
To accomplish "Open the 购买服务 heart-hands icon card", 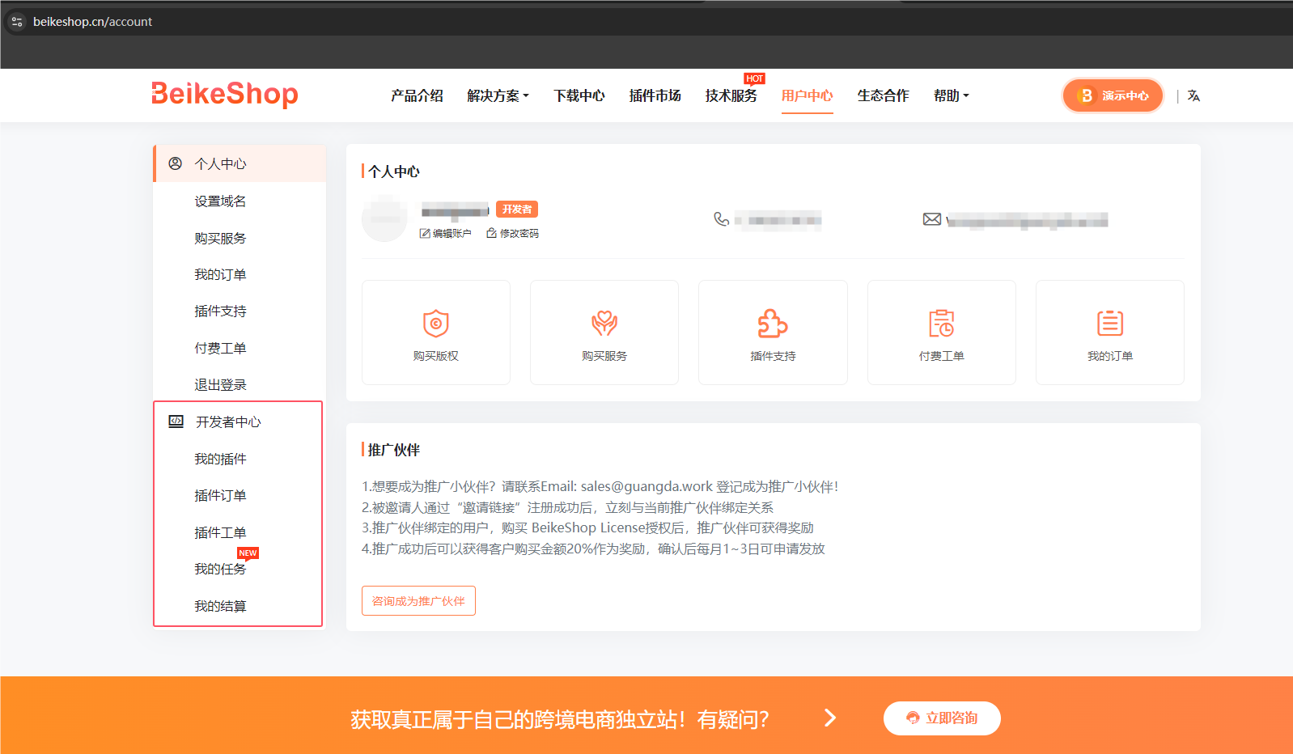I will (604, 333).
